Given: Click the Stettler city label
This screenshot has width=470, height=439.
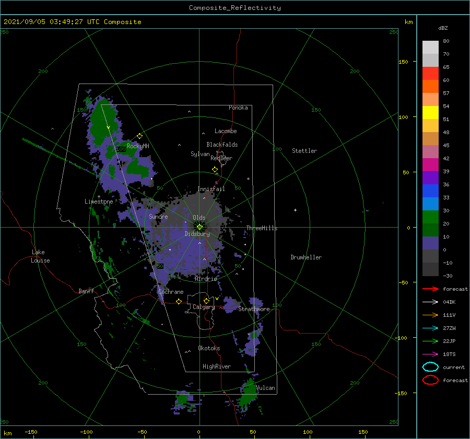Looking at the screenshot, I should pyautogui.click(x=304, y=151).
